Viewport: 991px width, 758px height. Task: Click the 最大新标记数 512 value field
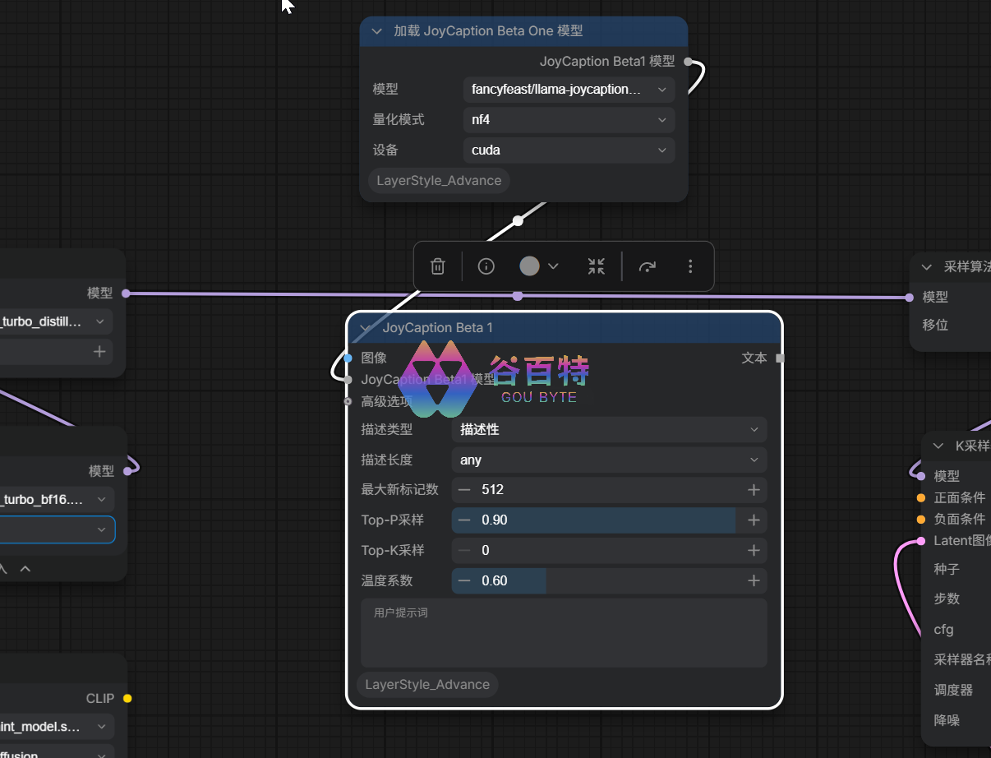609,490
